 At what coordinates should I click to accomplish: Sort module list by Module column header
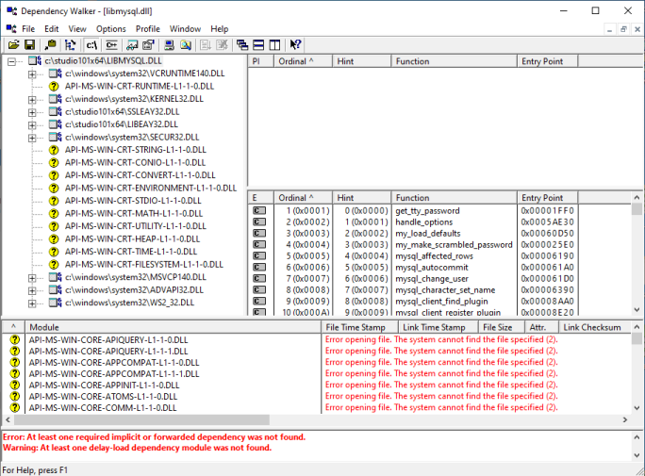173,327
